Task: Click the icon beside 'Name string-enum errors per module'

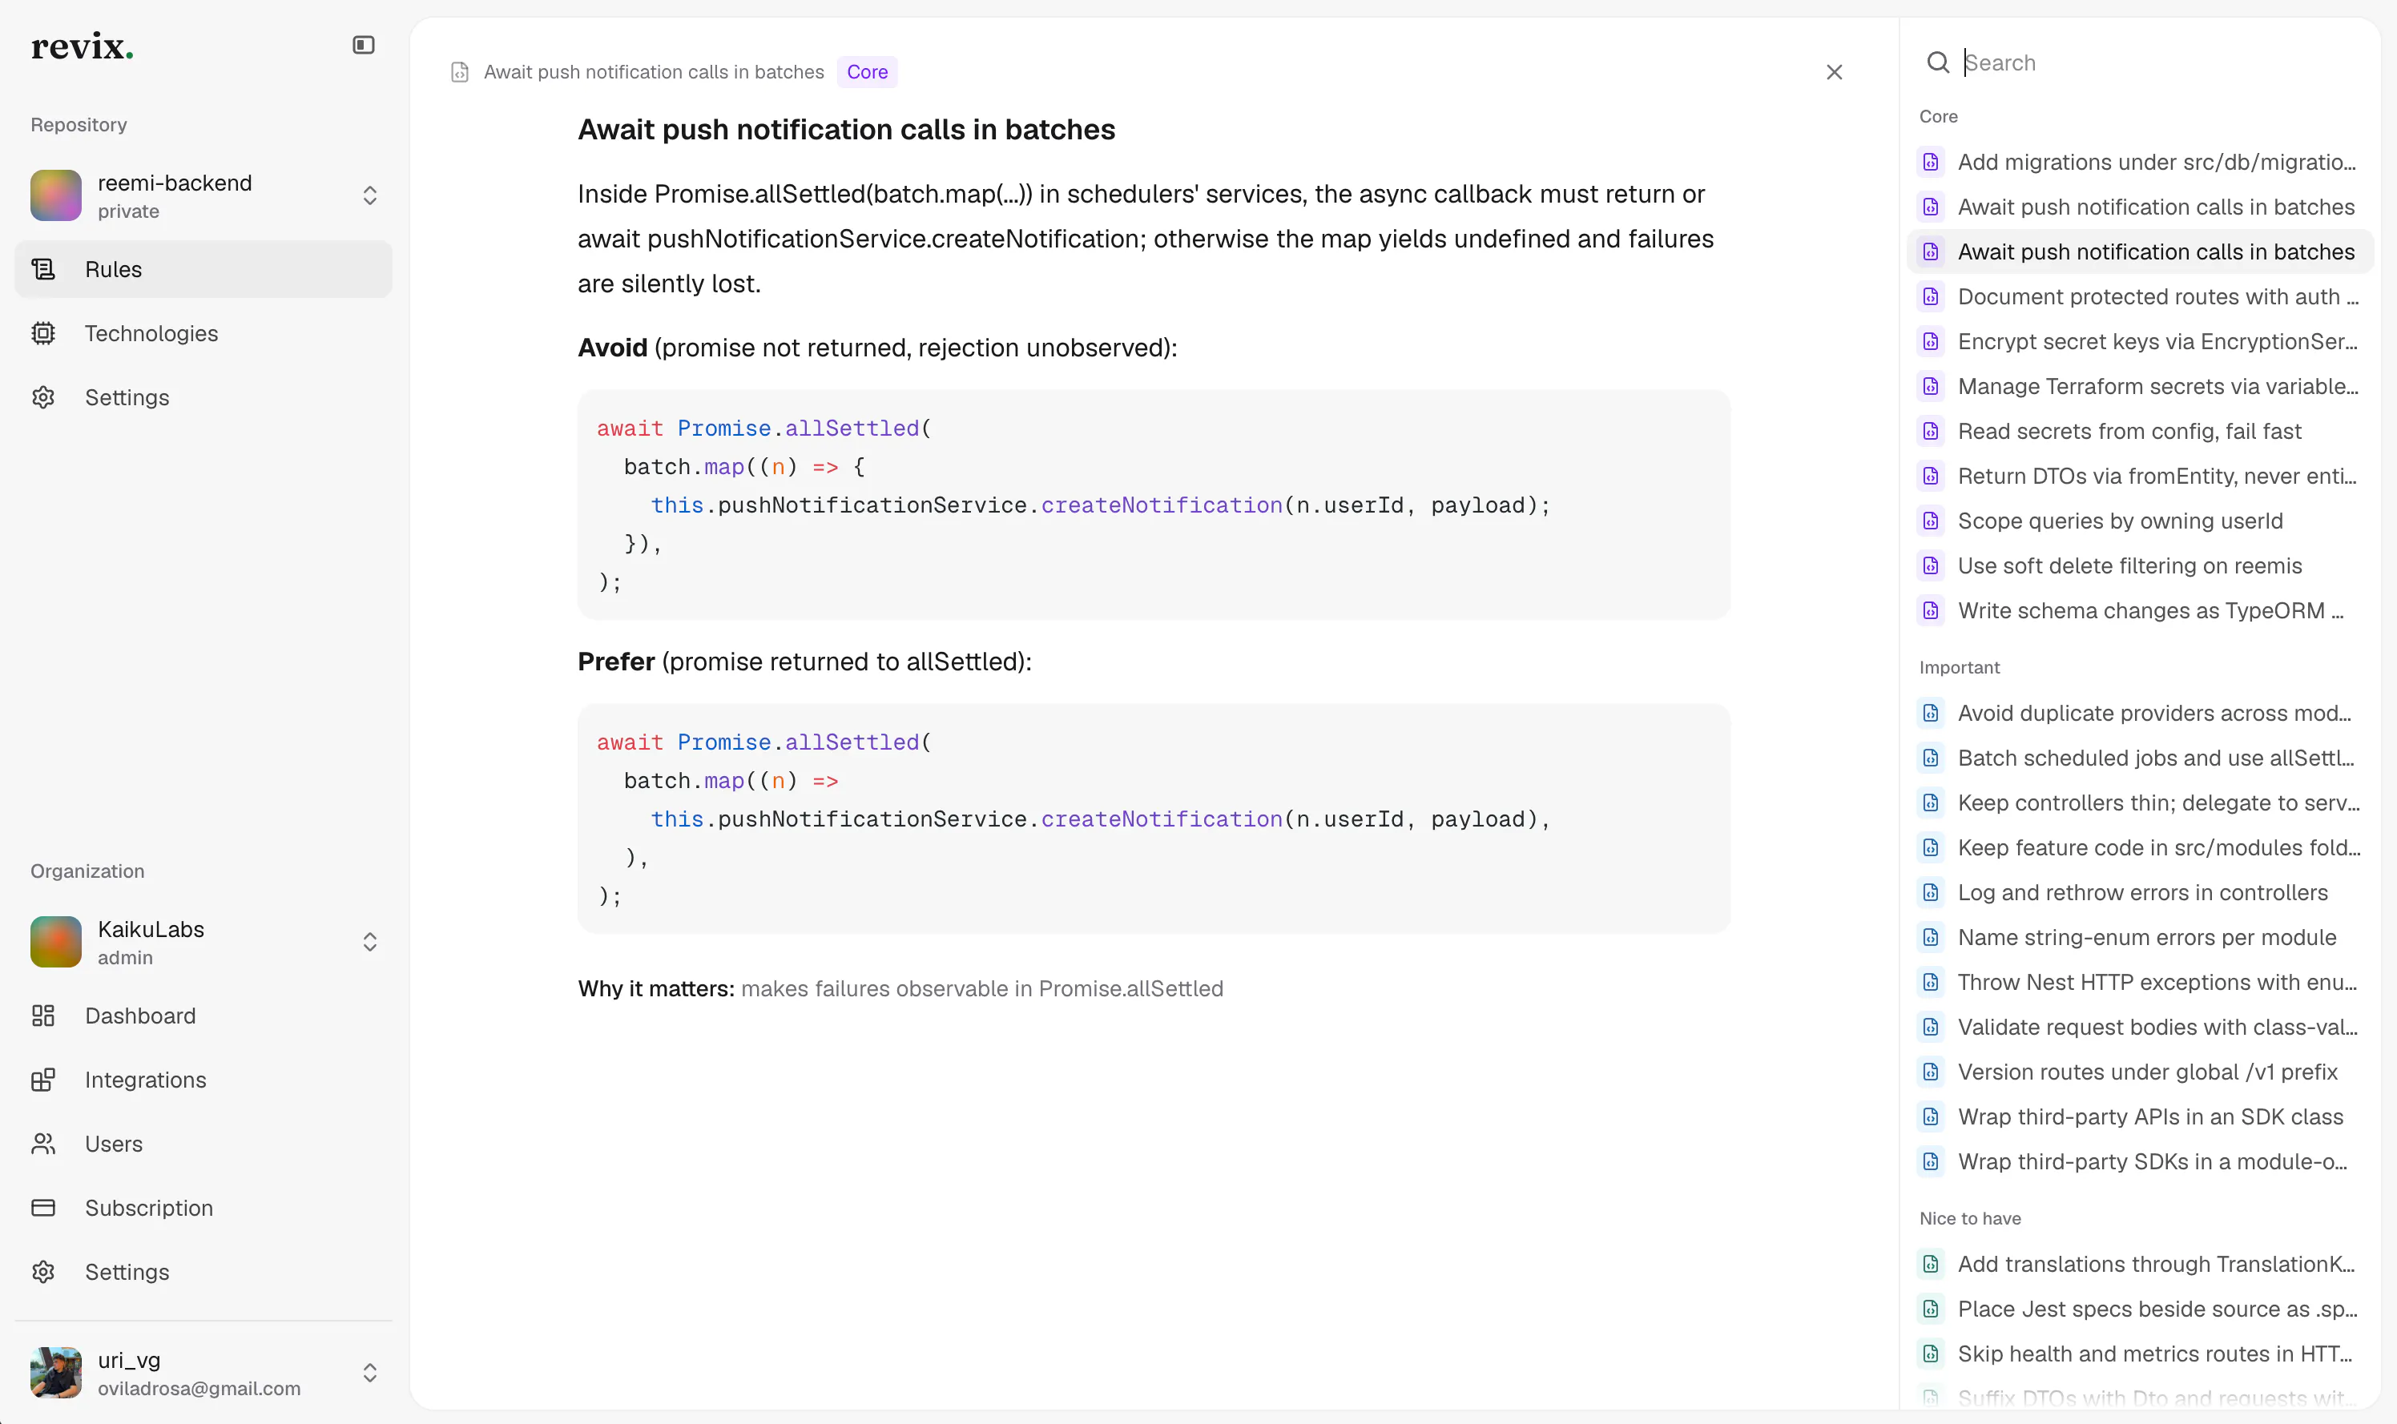Action: (x=1931, y=938)
